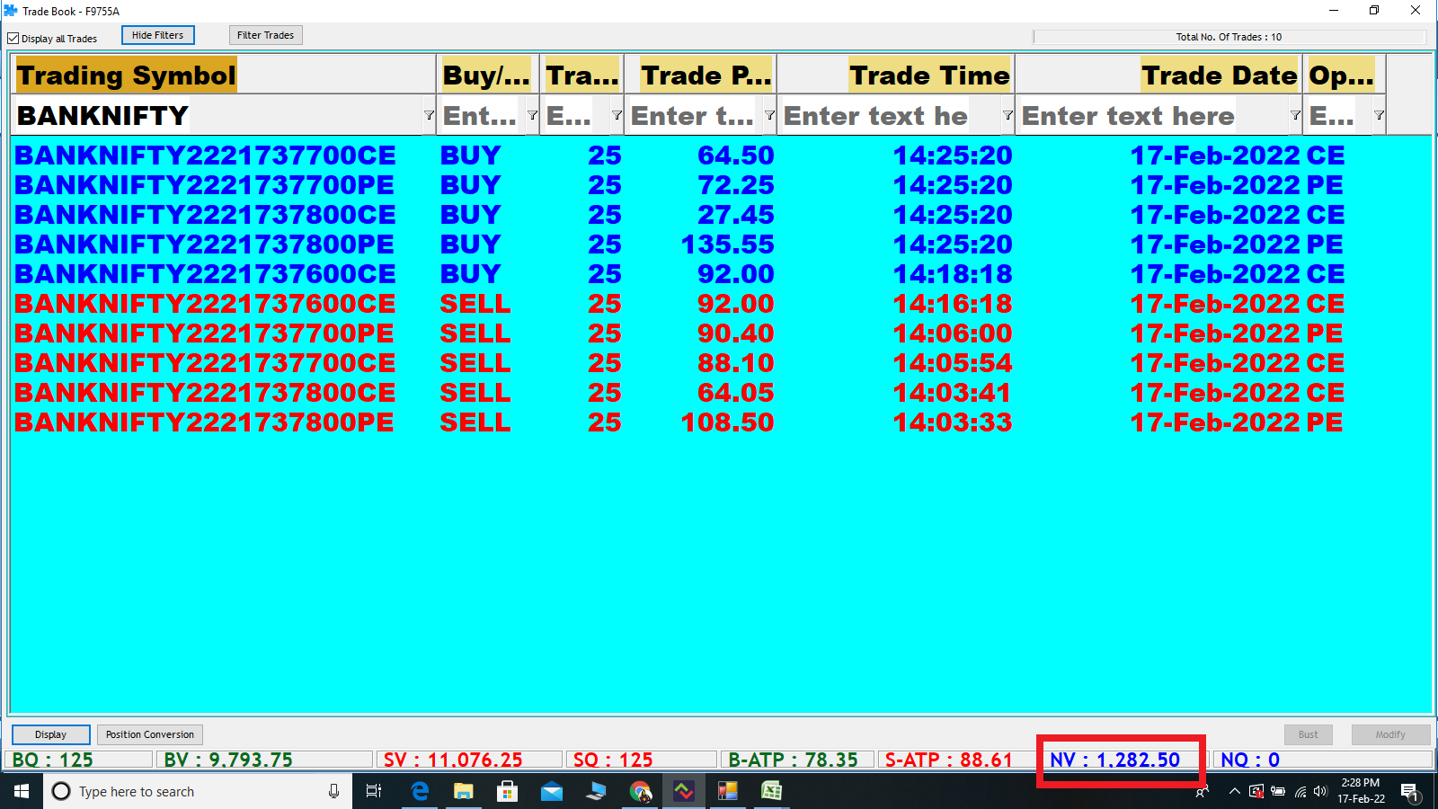Open Task View from the taskbar
Screen dimensions: 1438x809
pyautogui.click(x=374, y=791)
